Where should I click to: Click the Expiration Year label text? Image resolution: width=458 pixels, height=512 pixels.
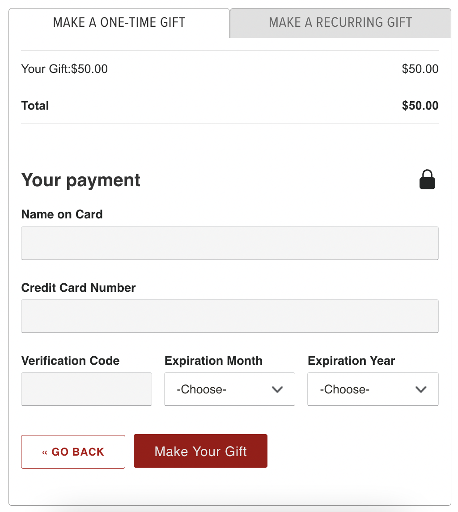[x=351, y=361]
